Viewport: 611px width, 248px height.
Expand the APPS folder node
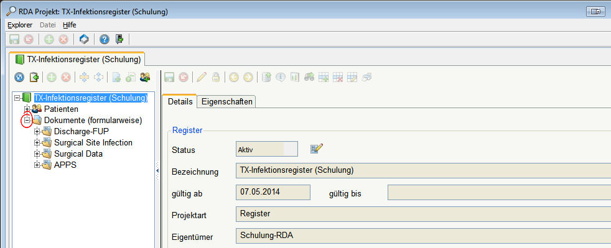(x=37, y=165)
